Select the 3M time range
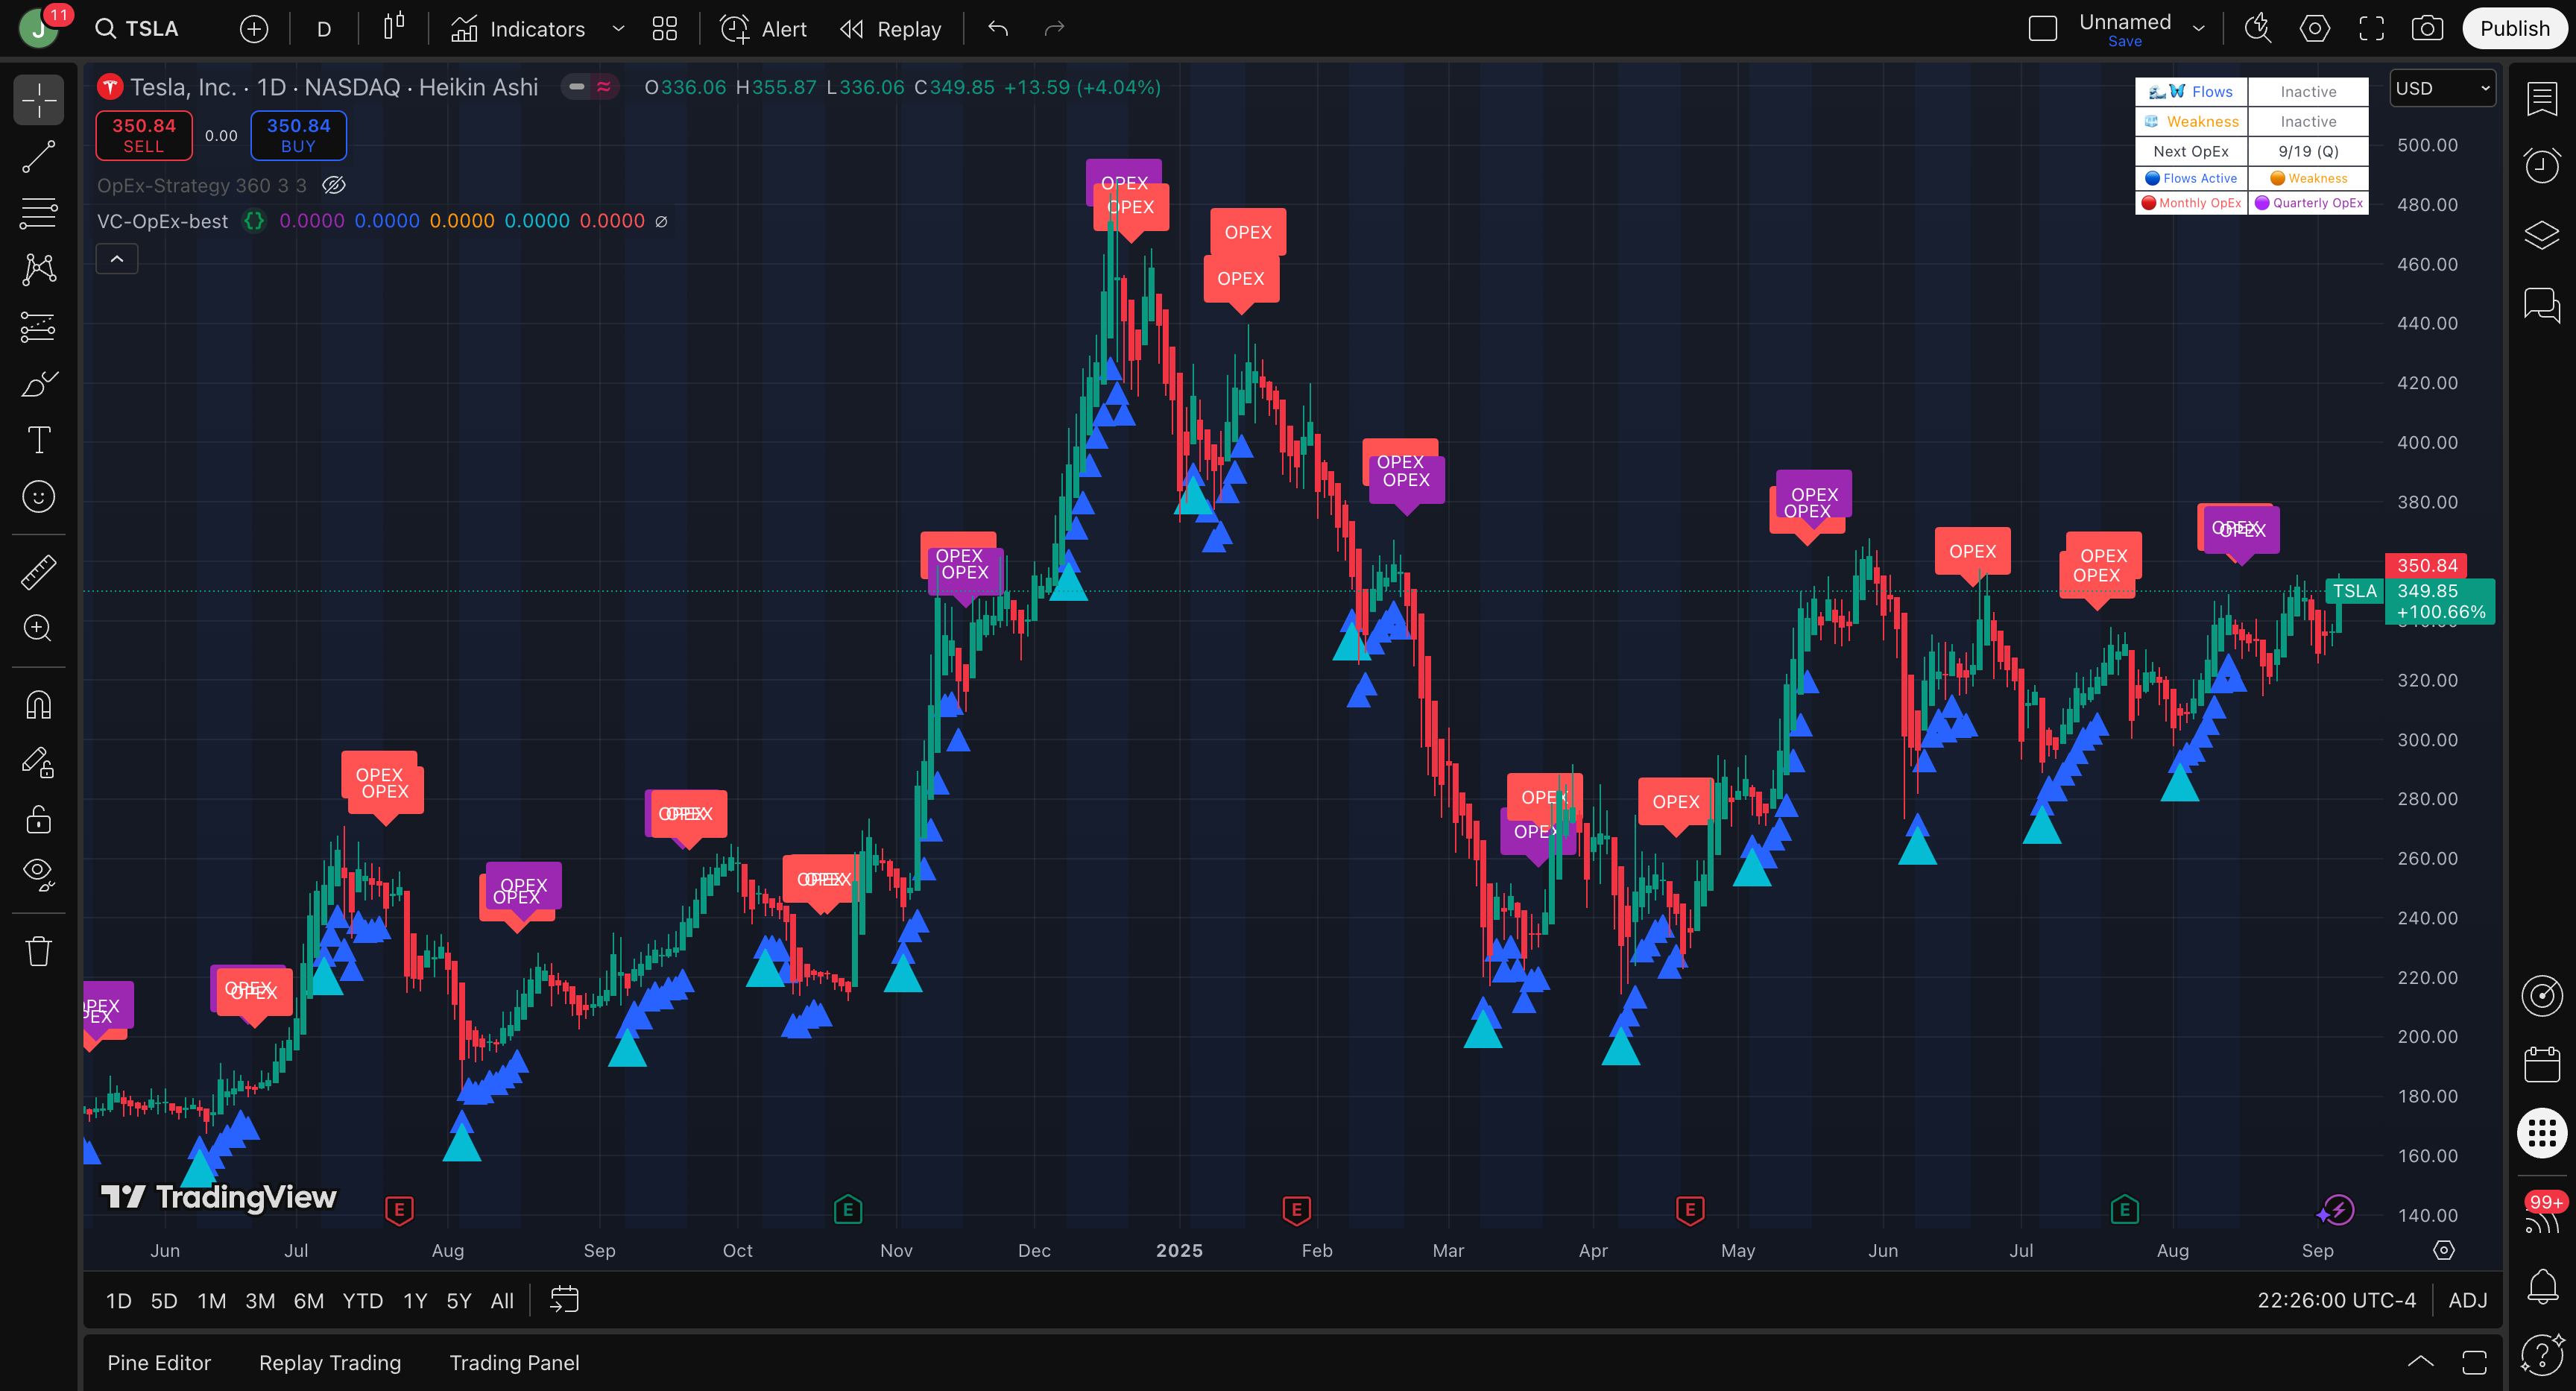 260,1301
